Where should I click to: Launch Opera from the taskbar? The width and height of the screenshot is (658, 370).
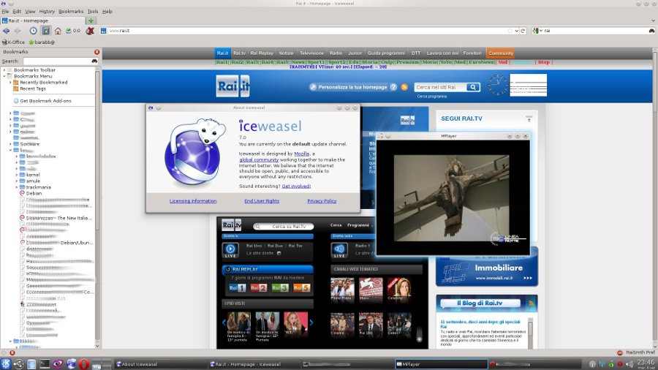(x=83, y=363)
